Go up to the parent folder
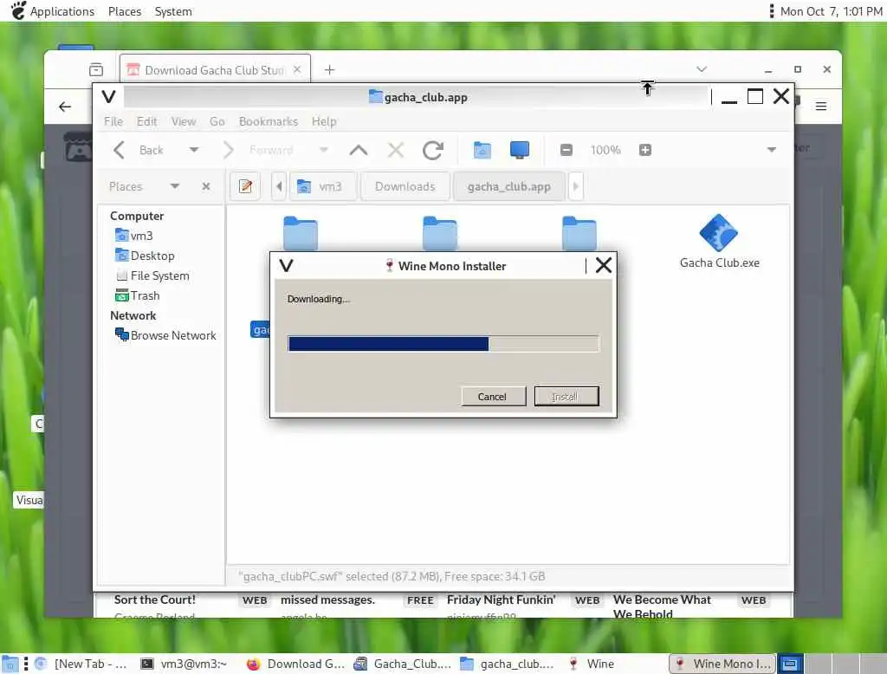 (359, 150)
